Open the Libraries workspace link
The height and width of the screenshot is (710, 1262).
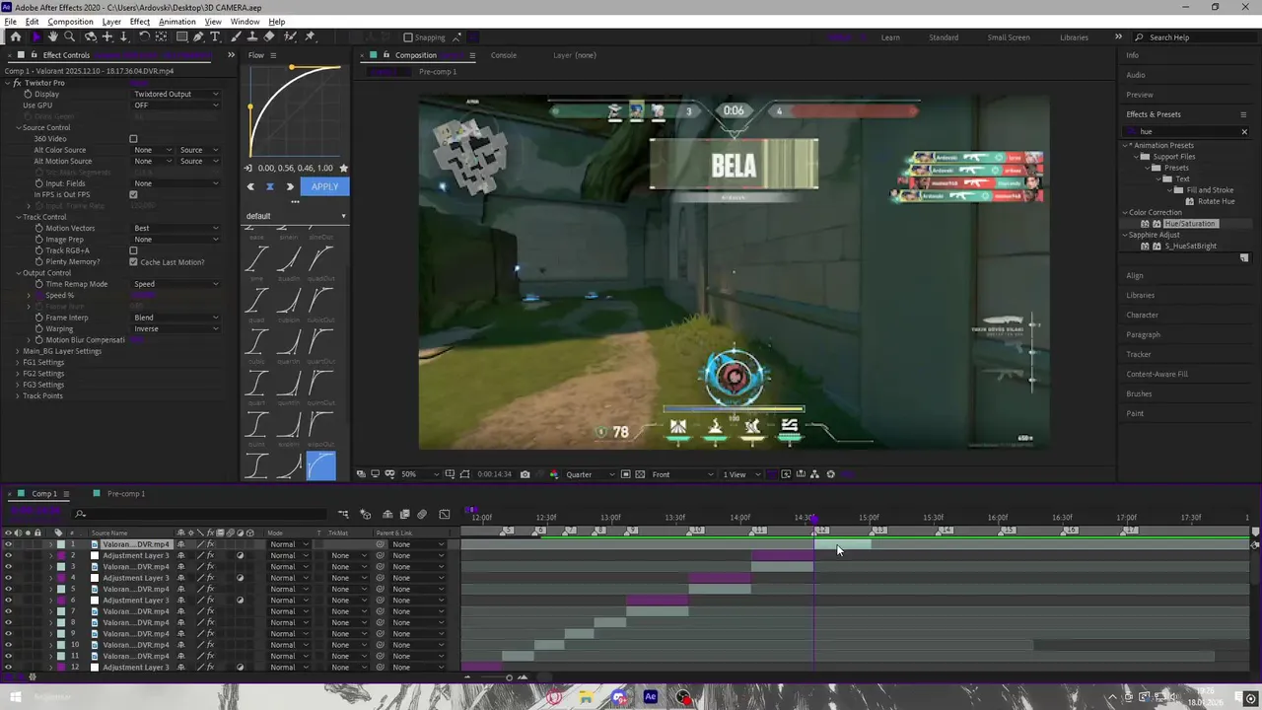(x=1074, y=37)
